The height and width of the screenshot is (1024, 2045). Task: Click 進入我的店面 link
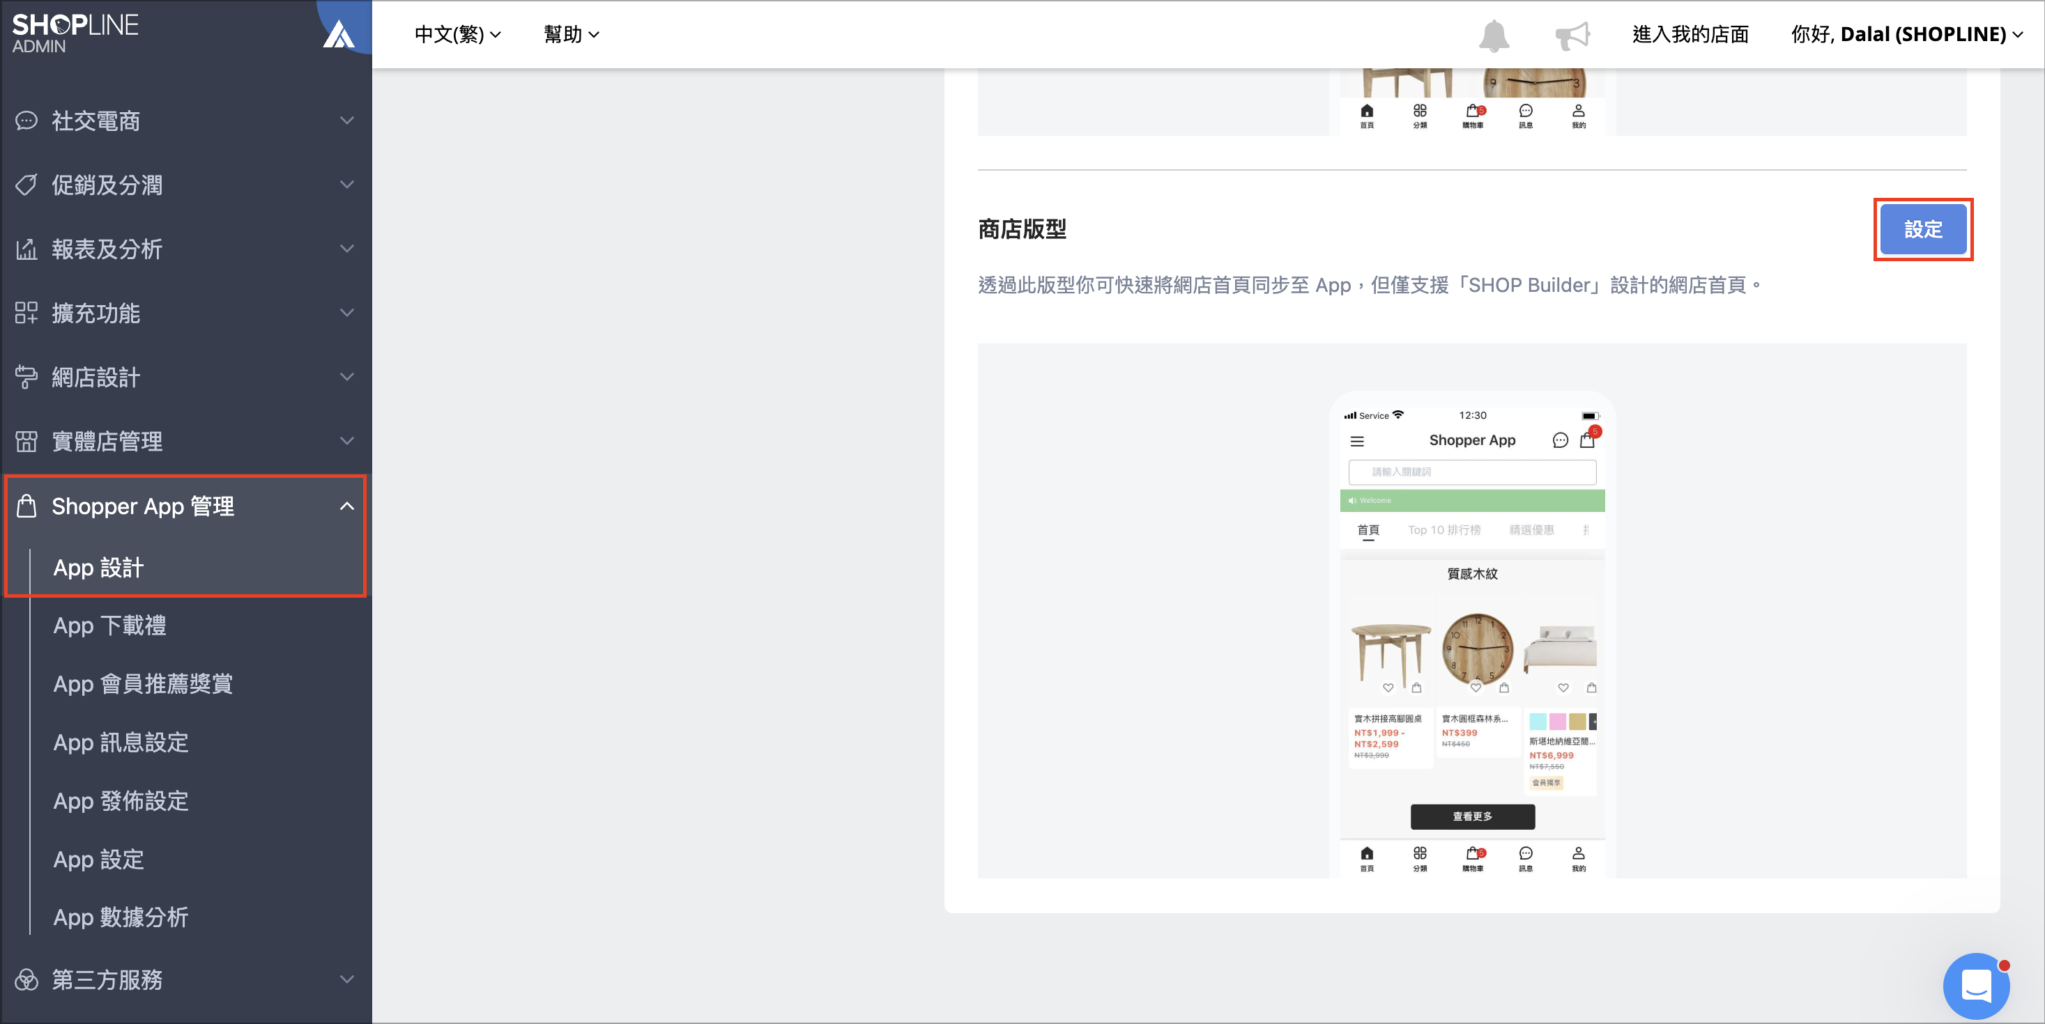1691,34
